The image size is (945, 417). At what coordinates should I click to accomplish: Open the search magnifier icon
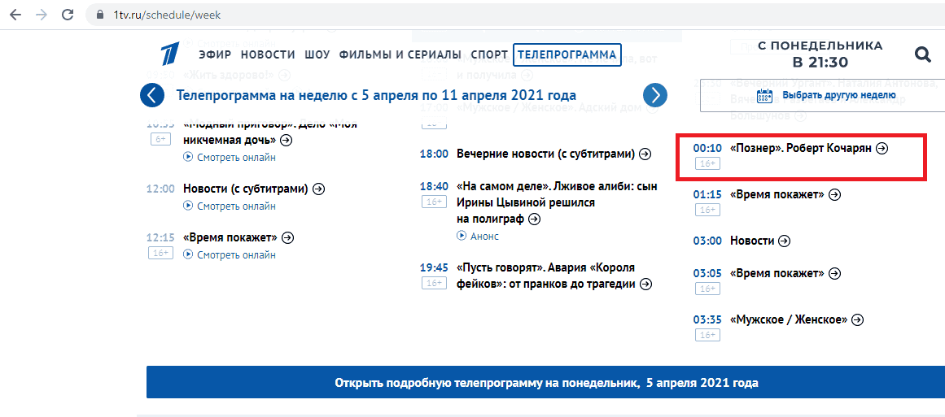pyautogui.click(x=923, y=54)
